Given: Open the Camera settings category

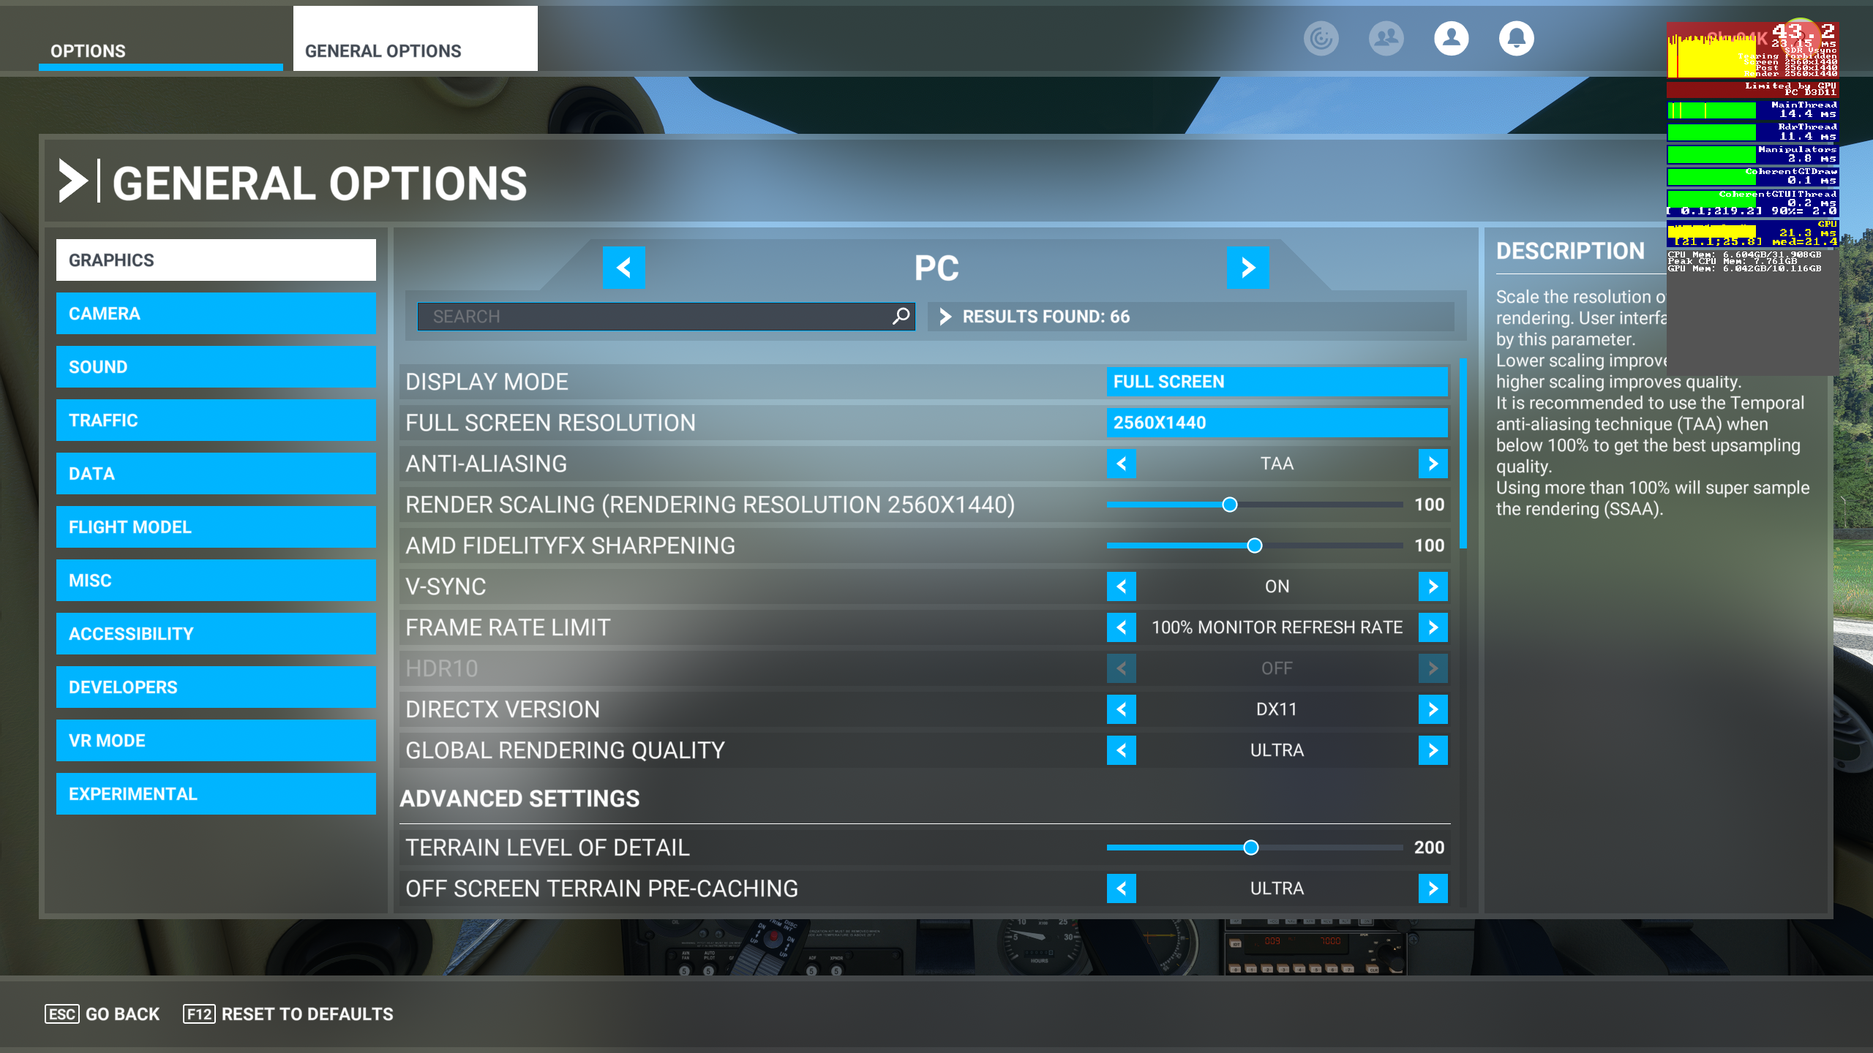Looking at the screenshot, I should pos(216,314).
